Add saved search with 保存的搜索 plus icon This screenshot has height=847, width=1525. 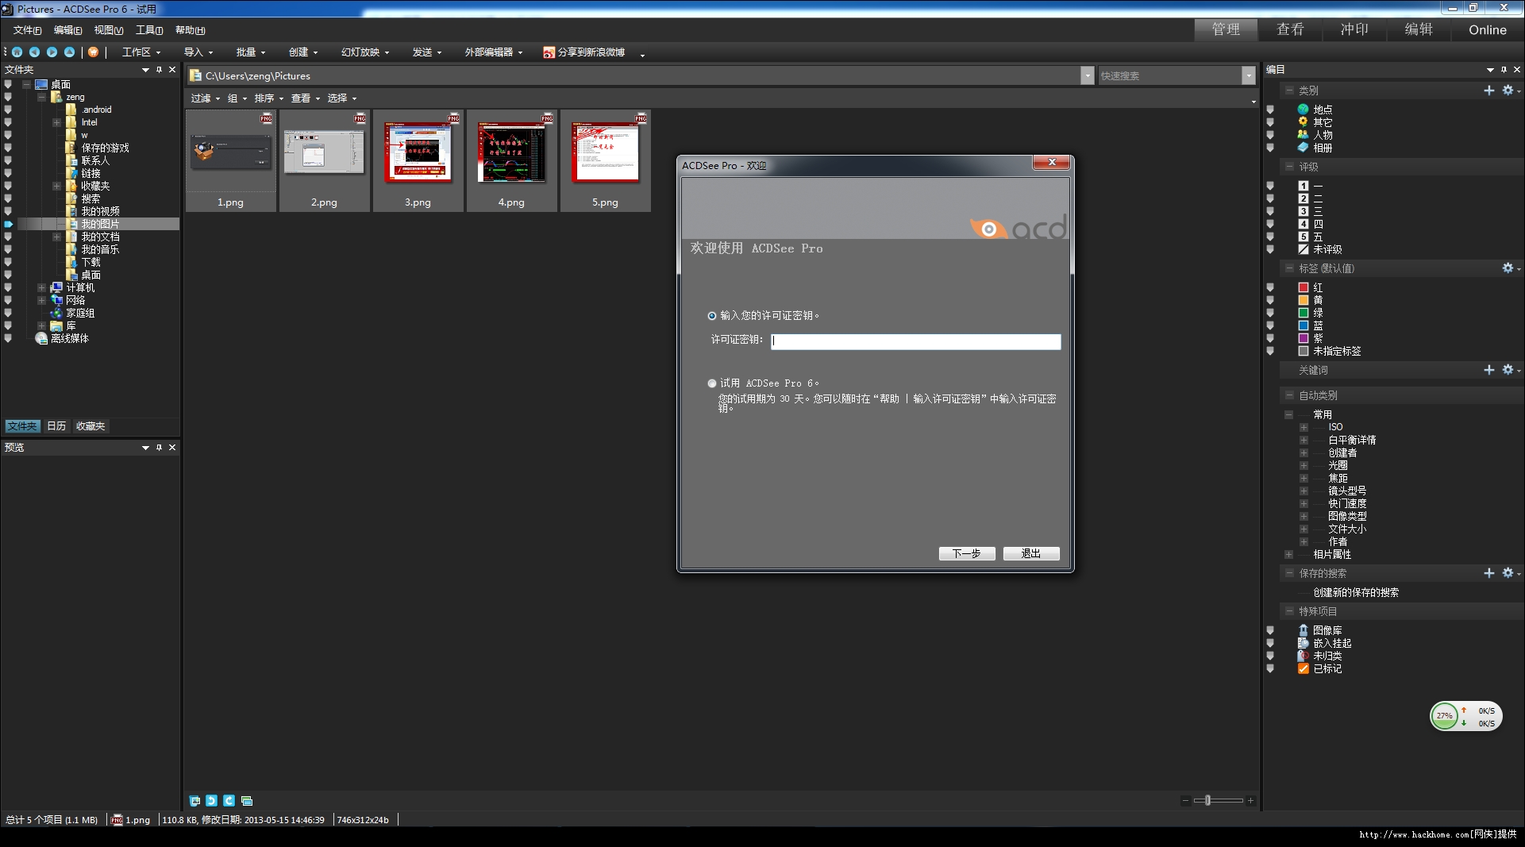pyautogui.click(x=1489, y=573)
